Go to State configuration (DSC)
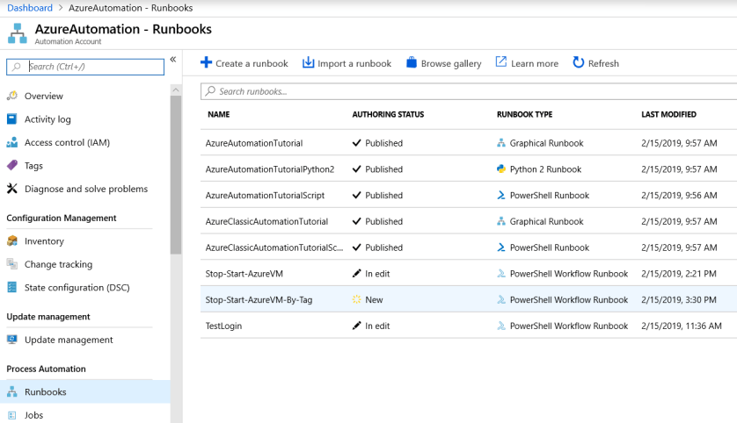Image resolution: width=737 pixels, height=423 pixels. 77,287
